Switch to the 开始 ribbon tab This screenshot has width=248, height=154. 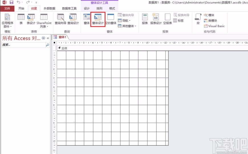point(21,9)
